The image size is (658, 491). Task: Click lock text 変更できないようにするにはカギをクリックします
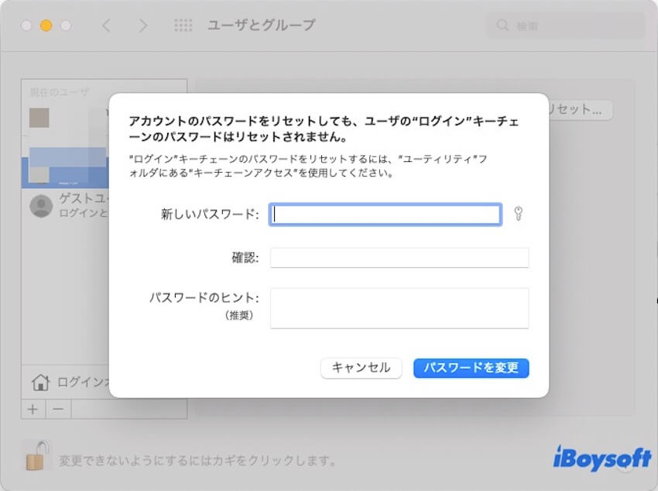(x=197, y=461)
